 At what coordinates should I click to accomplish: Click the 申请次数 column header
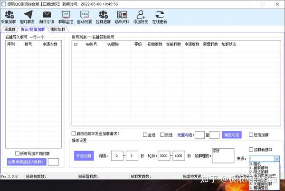50,44
